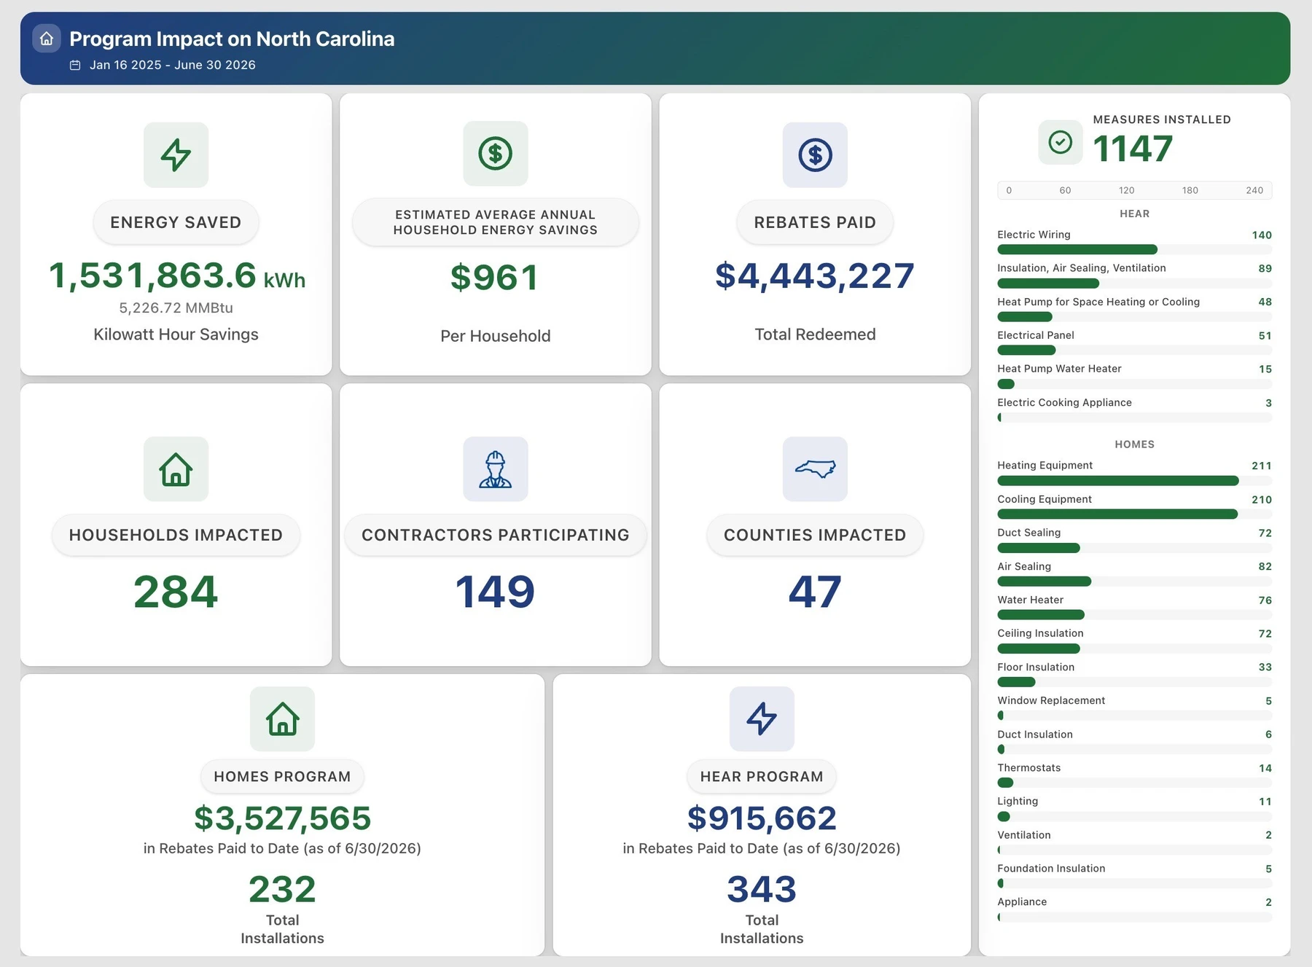Click the '47' counties number
This screenshot has height=967, width=1312.
(x=815, y=591)
